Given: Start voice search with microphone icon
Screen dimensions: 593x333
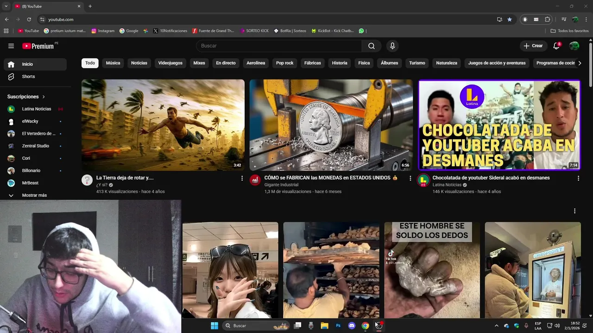Looking at the screenshot, I should click(x=392, y=46).
